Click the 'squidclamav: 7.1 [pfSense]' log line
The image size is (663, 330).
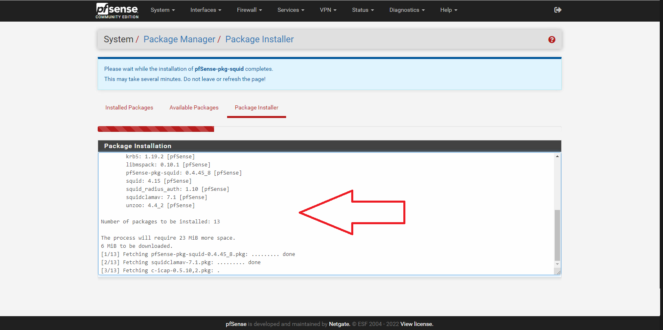pyautogui.click(x=166, y=197)
